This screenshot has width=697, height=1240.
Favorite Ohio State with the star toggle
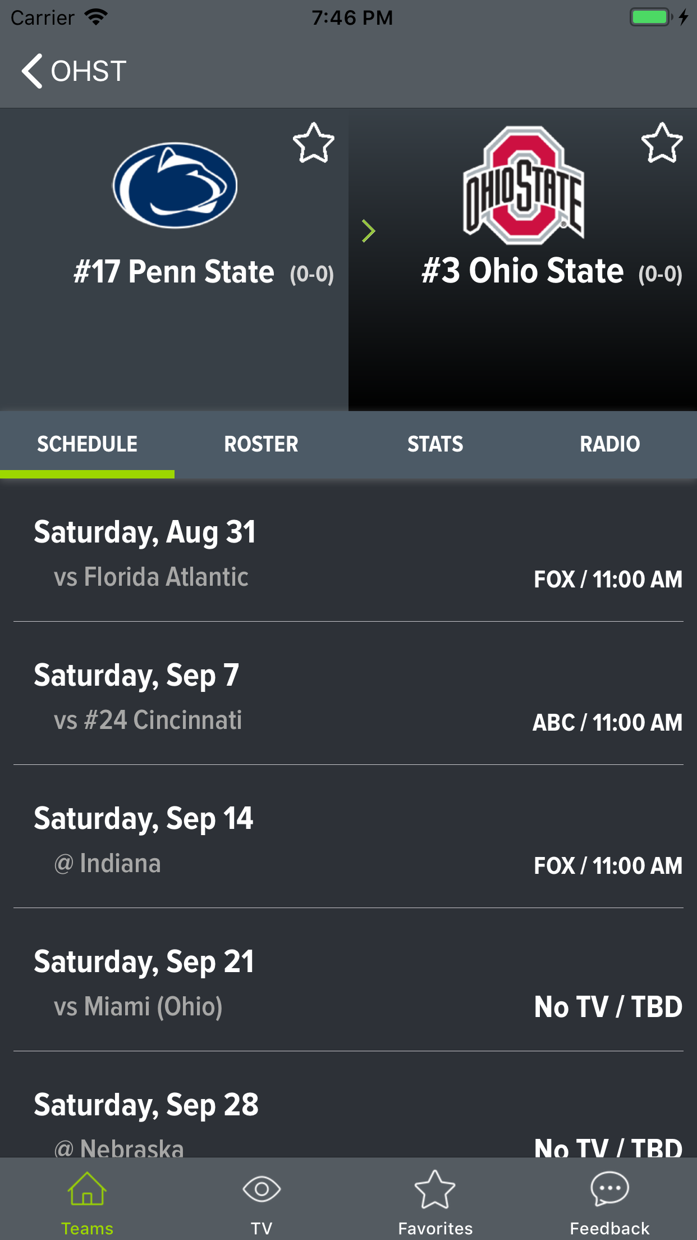point(662,143)
